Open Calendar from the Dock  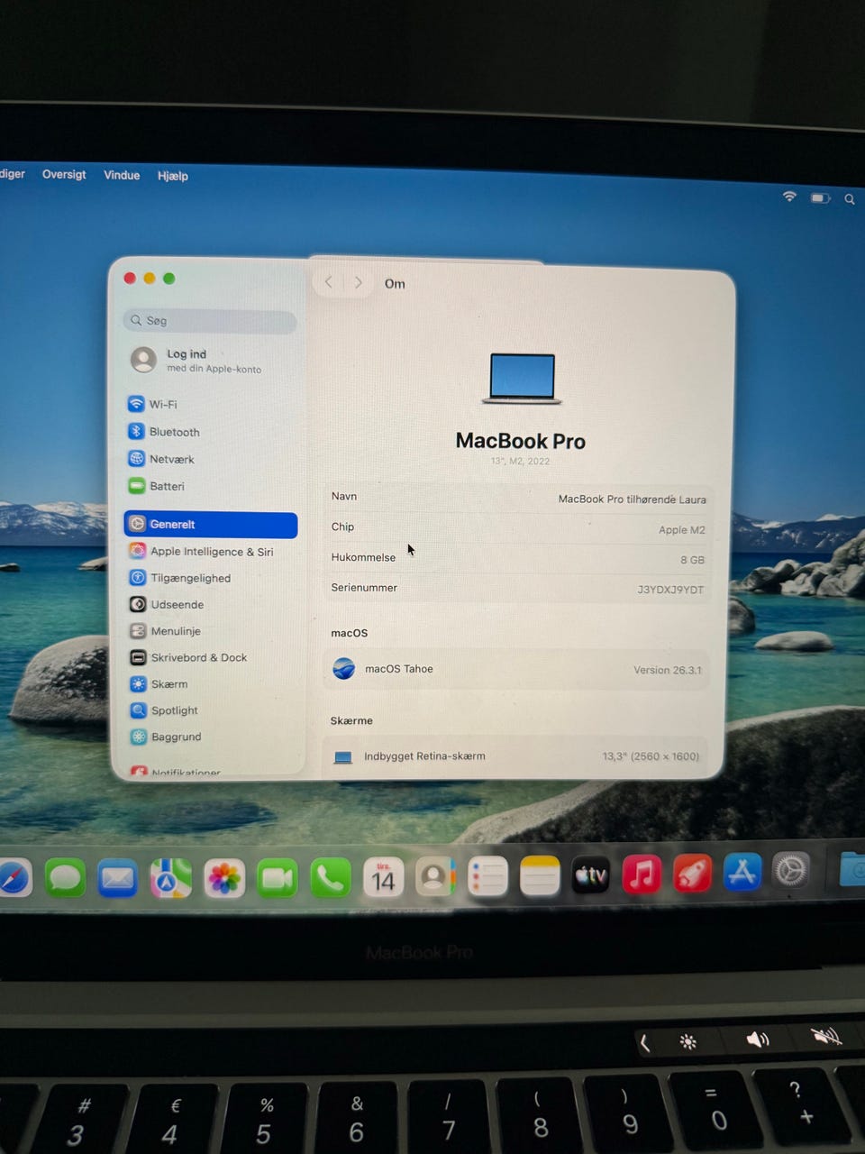(x=384, y=878)
